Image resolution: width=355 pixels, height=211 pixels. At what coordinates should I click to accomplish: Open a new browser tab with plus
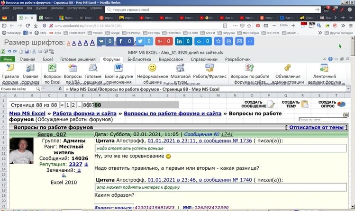[343, 18]
